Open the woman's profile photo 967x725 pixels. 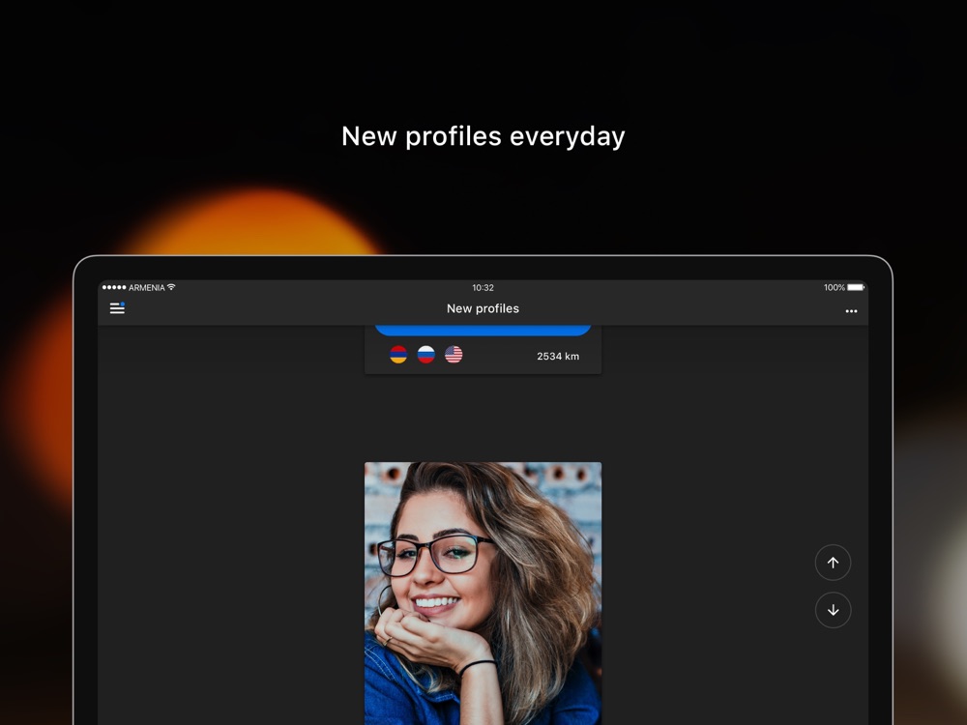click(x=483, y=593)
